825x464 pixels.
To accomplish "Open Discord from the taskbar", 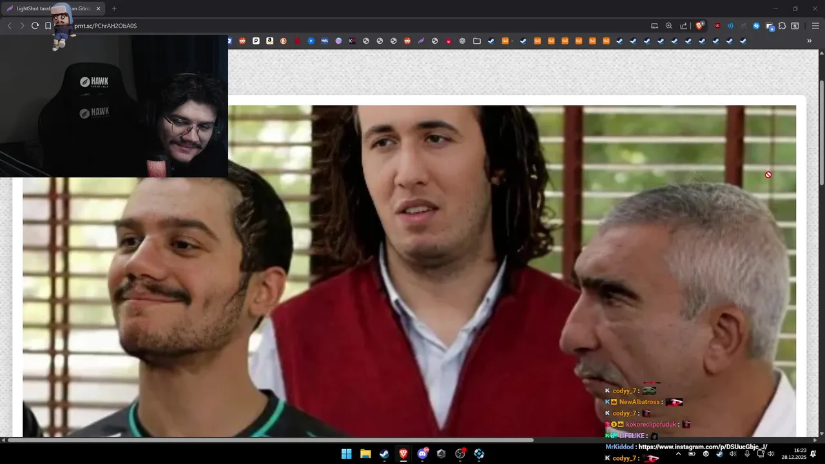I will pos(422,454).
